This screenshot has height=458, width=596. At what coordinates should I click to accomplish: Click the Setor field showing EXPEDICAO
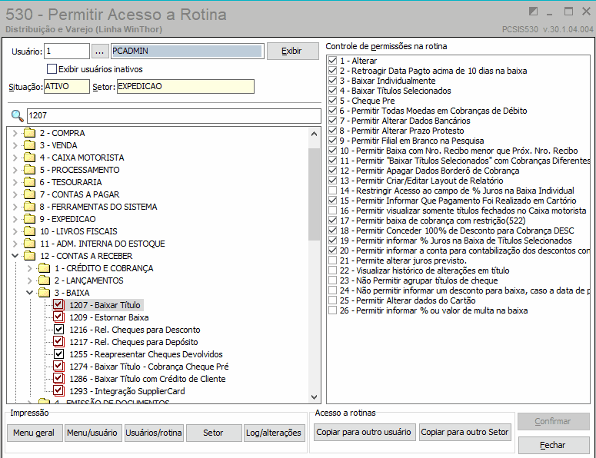point(185,86)
